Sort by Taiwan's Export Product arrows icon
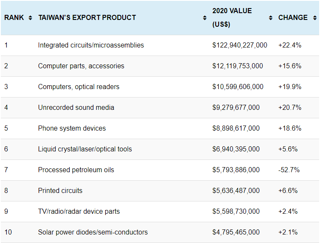Viewport: 320px width, 243px height. click(x=205, y=18)
